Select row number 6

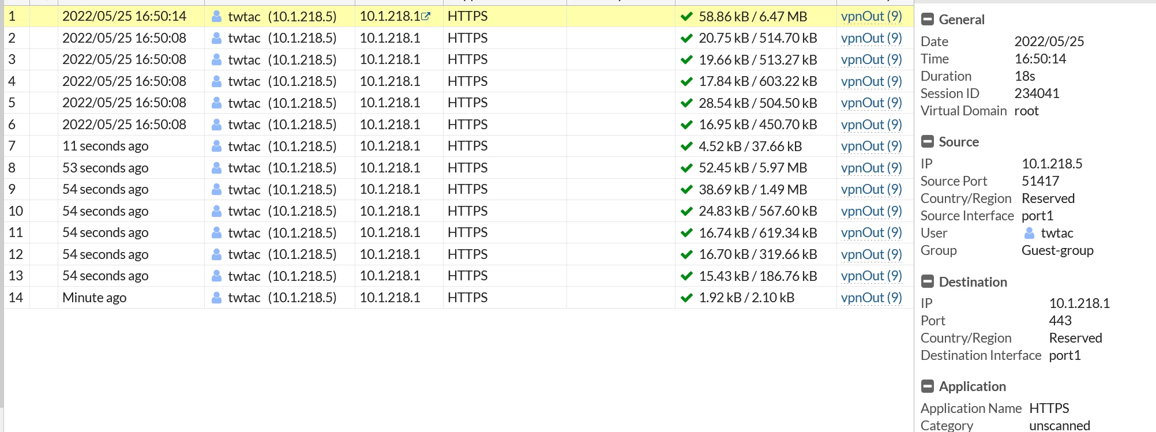459,125
